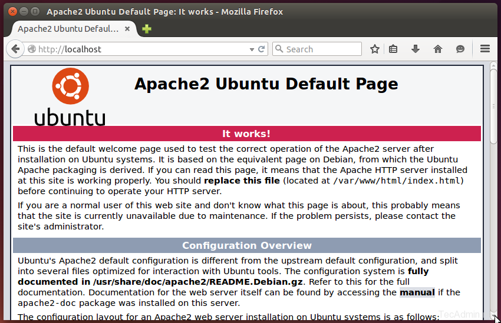Click the localhost address bar
501x323 pixels.
click(x=141, y=49)
